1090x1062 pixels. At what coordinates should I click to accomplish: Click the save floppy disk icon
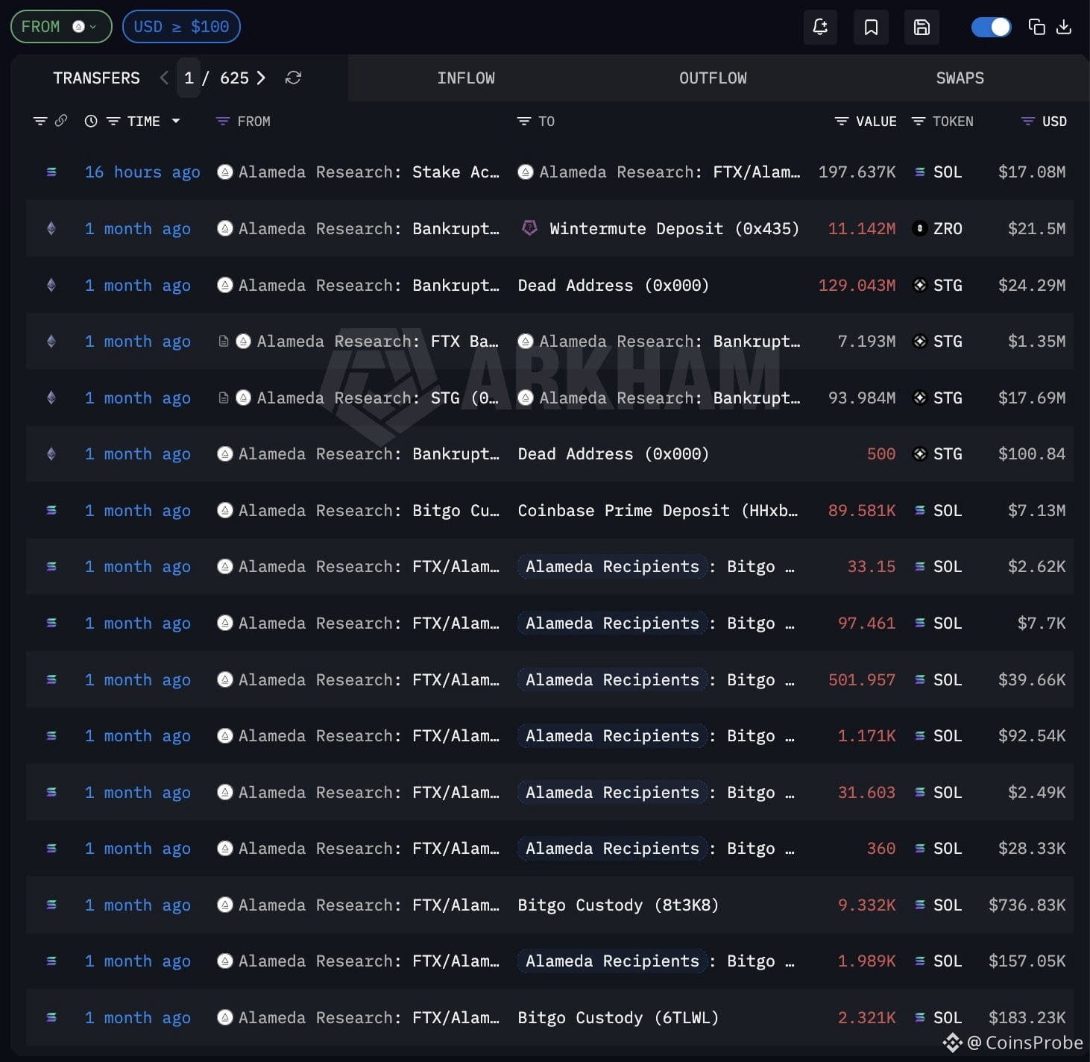tap(922, 27)
